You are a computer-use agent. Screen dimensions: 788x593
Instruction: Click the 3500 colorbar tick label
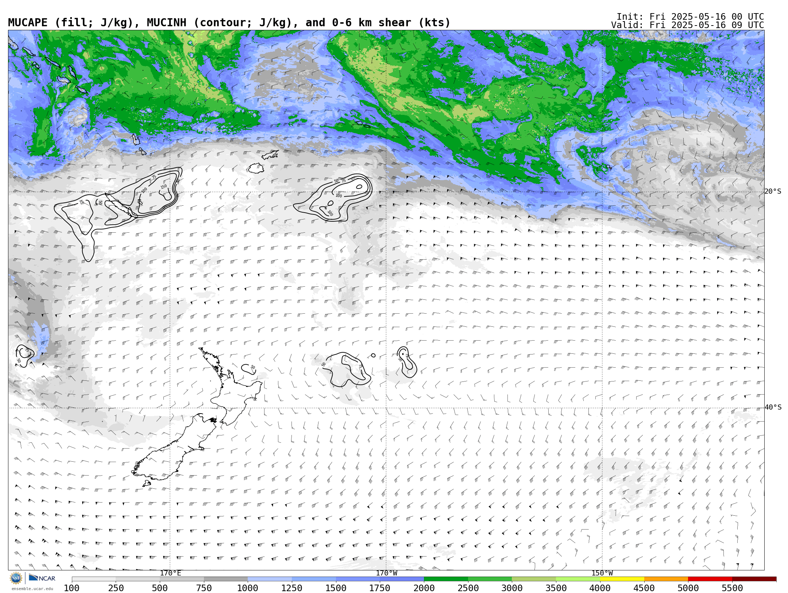[x=556, y=588]
